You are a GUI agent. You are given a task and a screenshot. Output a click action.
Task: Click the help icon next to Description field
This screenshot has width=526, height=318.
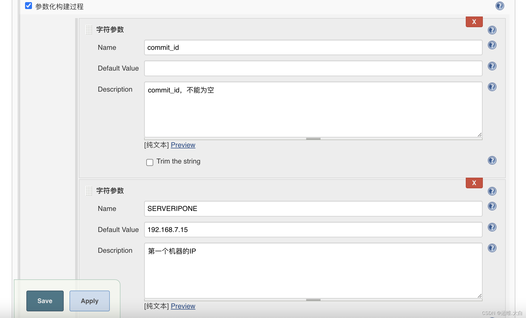point(492,86)
